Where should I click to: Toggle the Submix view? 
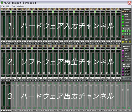coord(123,26)
